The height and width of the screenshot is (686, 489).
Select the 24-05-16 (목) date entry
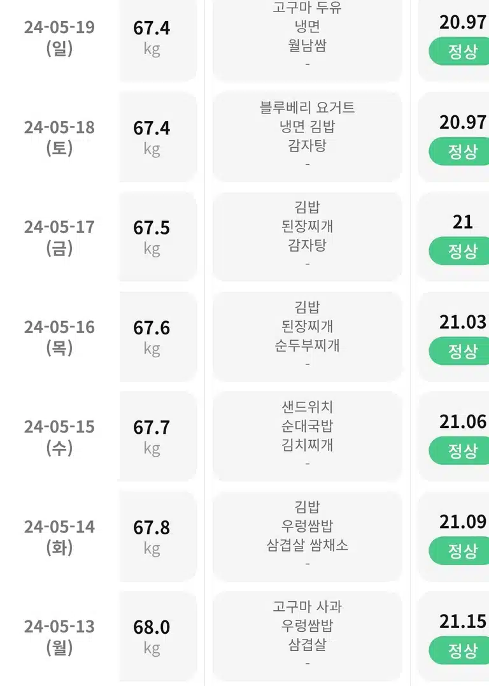[59, 337]
